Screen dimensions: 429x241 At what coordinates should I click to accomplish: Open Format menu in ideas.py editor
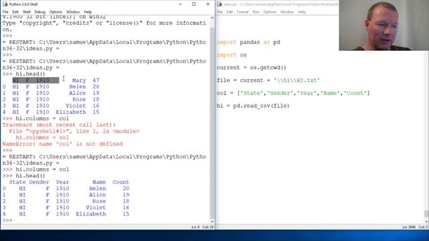click(243, 12)
